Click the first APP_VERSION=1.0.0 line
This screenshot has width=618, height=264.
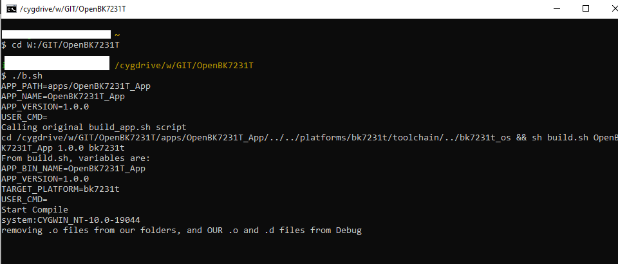click(45, 106)
